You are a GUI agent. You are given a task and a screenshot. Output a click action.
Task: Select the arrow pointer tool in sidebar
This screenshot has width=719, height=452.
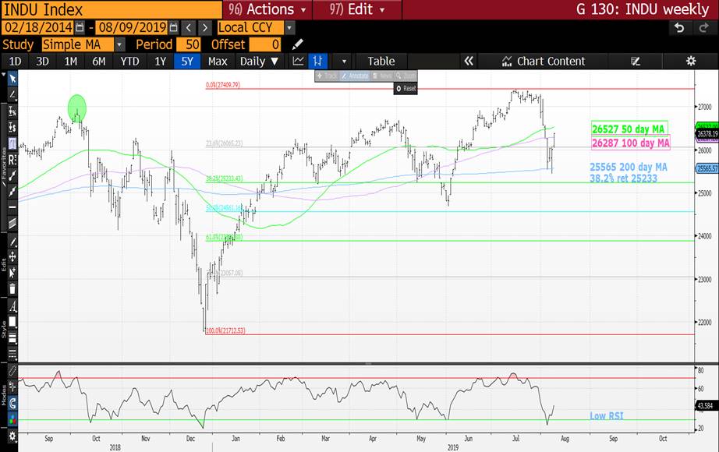[12, 79]
